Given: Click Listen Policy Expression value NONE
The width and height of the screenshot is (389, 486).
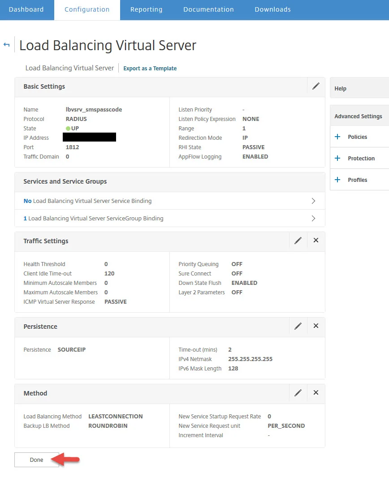Looking at the screenshot, I should (251, 119).
